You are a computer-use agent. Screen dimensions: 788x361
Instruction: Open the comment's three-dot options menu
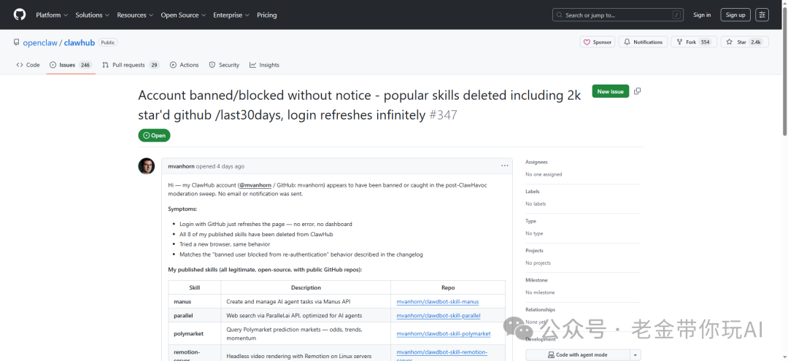[x=504, y=166]
